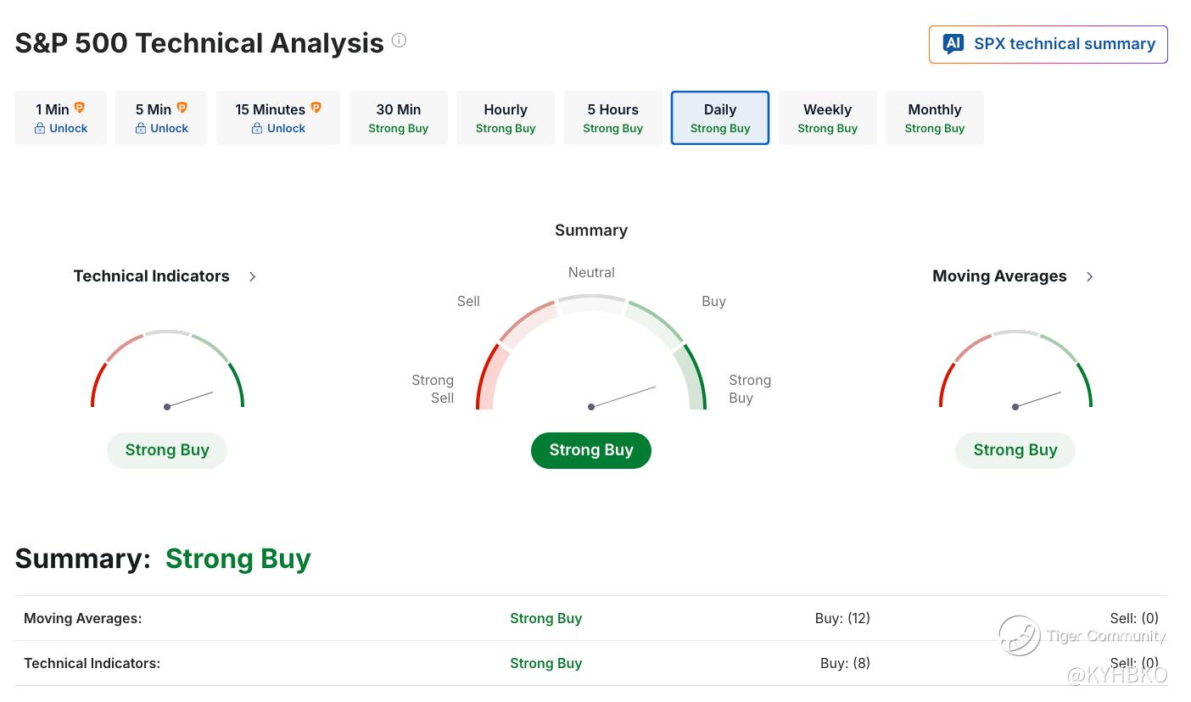
Task: Click the Summary gauge needle dial
Action: click(591, 352)
